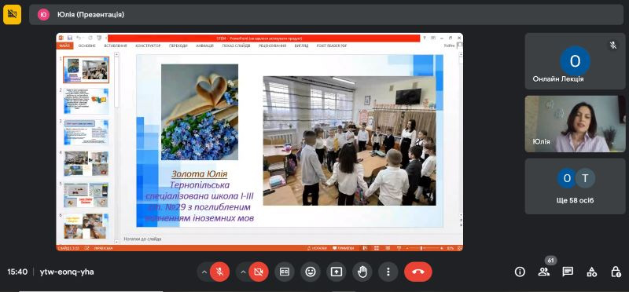Expand video settings chevron beside camera
Screen dimensions: 629x292
(243, 272)
